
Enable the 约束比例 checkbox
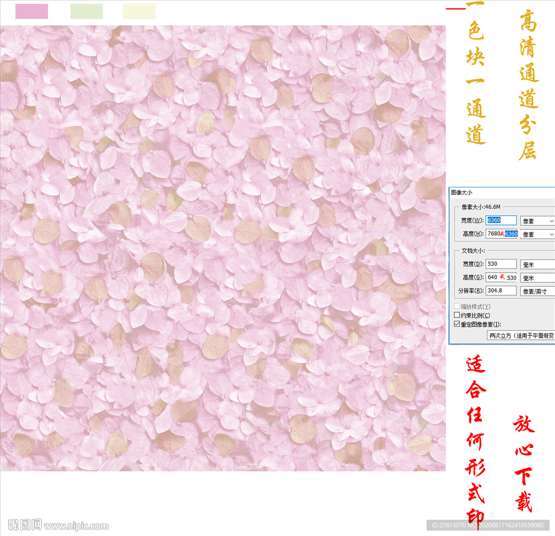pyautogui.click(x=457, y=315)
